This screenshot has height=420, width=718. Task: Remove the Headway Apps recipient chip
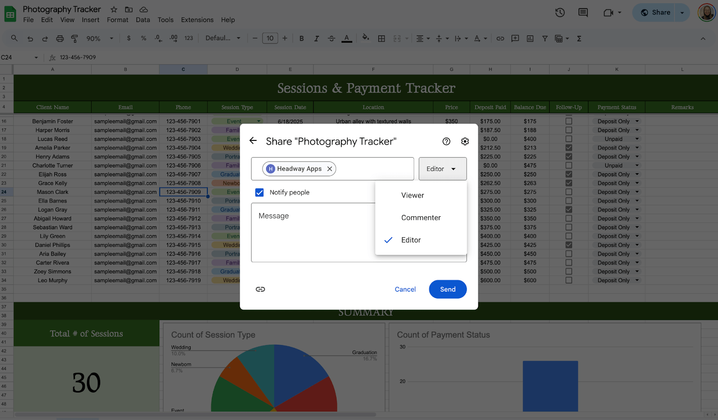[329, 169]
